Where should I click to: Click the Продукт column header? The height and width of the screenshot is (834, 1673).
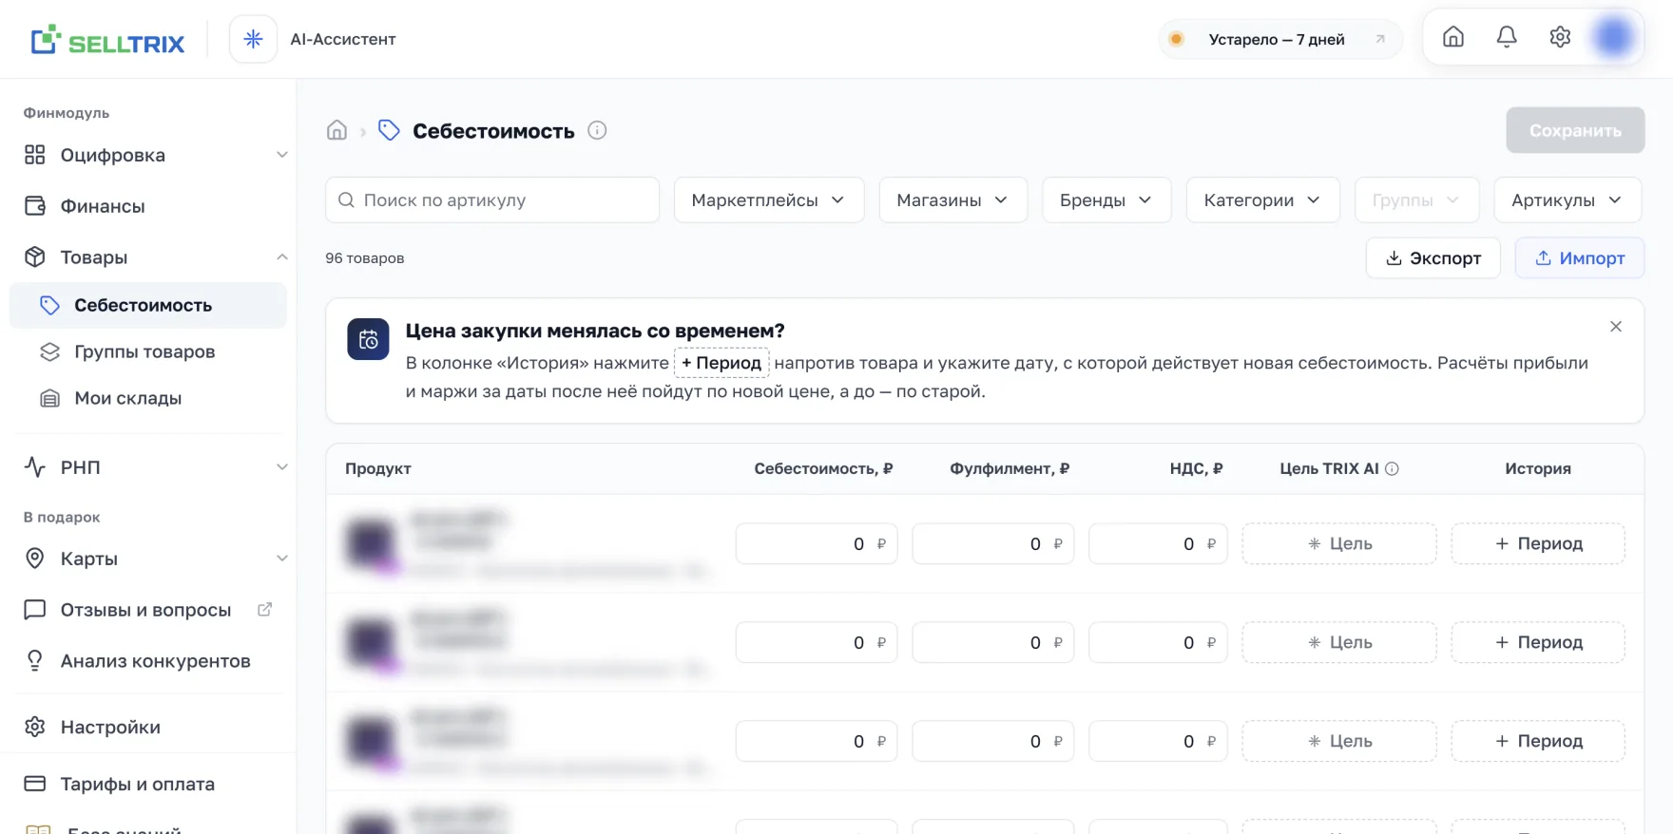(378, 468)
